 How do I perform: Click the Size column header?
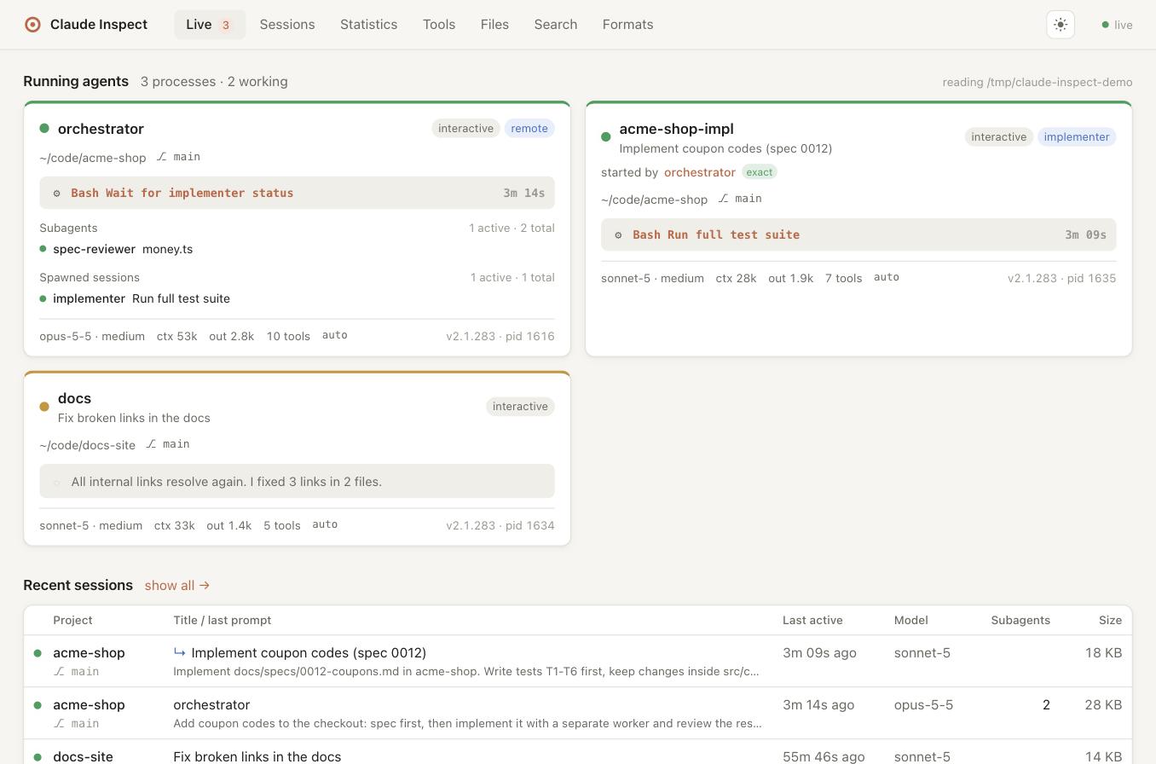[1110, 621]
